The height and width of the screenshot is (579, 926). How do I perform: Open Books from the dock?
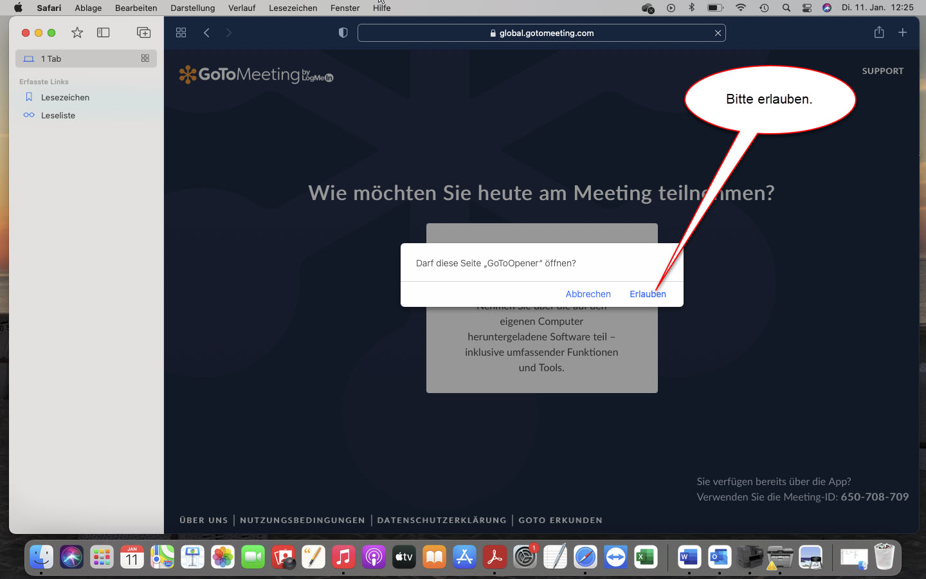[434, 556]
